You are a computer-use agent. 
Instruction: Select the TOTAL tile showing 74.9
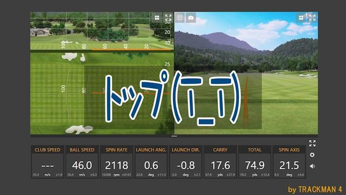255,161
